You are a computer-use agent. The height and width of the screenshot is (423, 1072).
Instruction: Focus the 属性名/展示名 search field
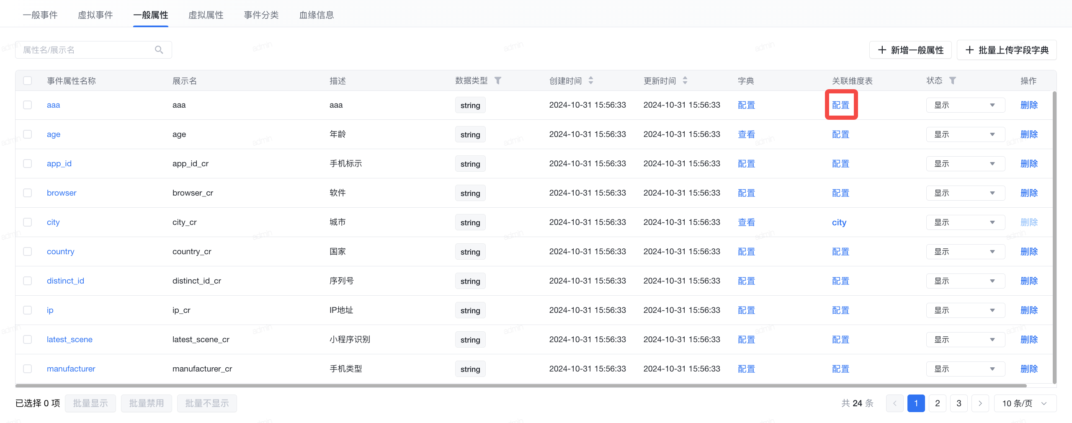pyautogui.click(x=93, y=50)
